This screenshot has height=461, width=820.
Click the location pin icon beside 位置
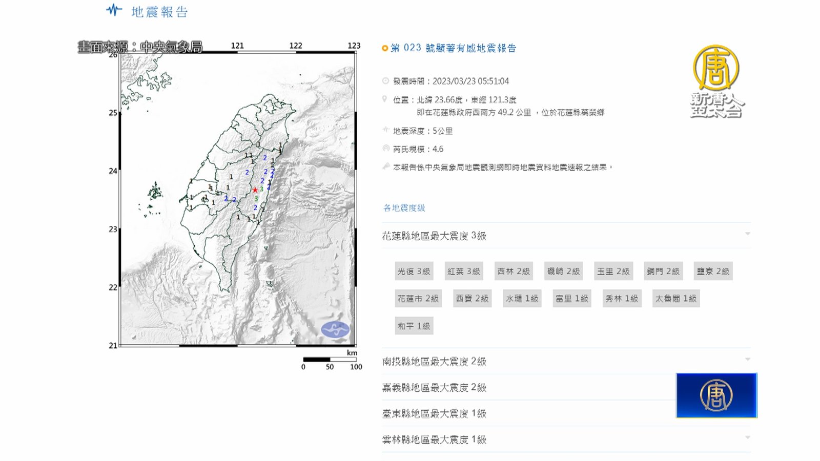pyautogui.click(x=385, y=99)
